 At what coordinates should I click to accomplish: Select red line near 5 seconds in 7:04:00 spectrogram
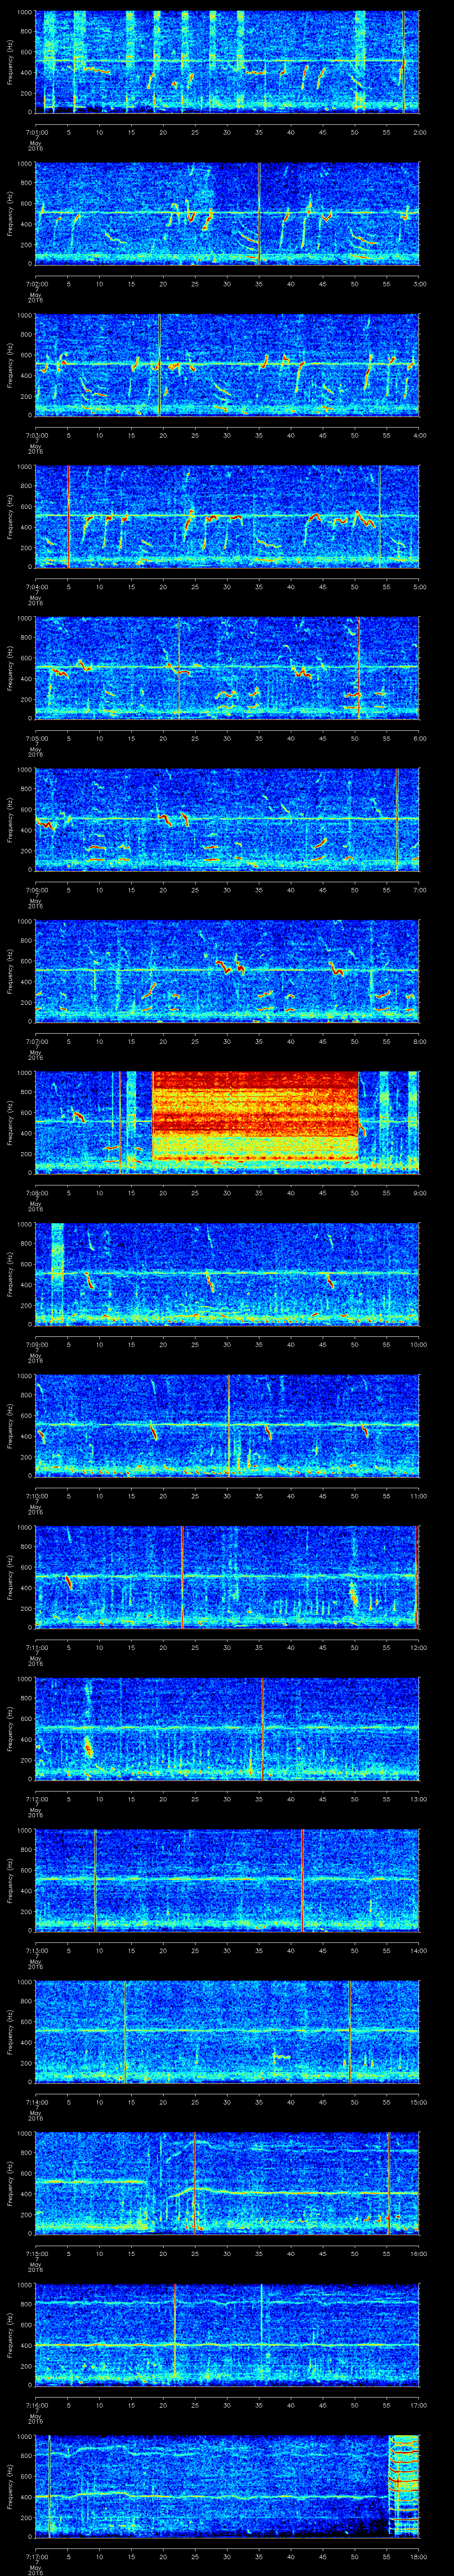68,516
